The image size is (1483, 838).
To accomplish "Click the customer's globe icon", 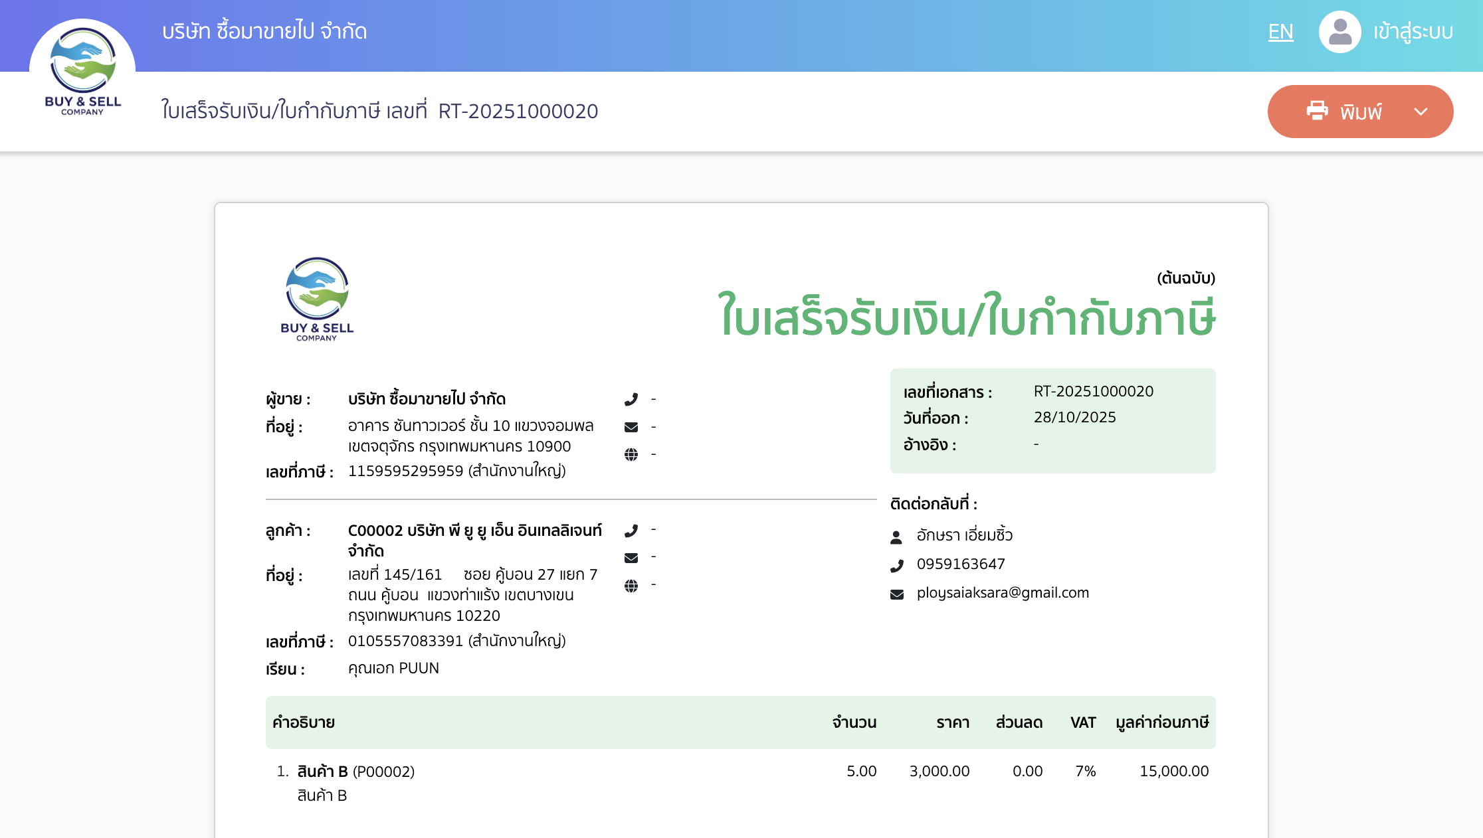I will 631,586.
